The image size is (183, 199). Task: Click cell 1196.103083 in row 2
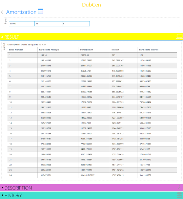tap(45, 60)
